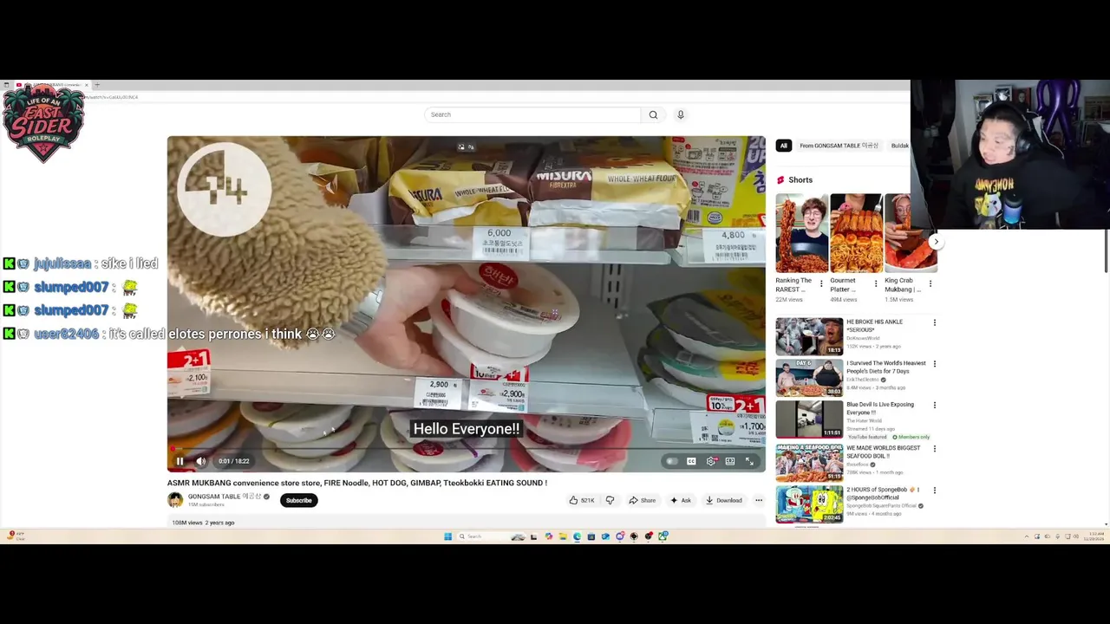Open options for Blue Devil video

coord(934,405)
